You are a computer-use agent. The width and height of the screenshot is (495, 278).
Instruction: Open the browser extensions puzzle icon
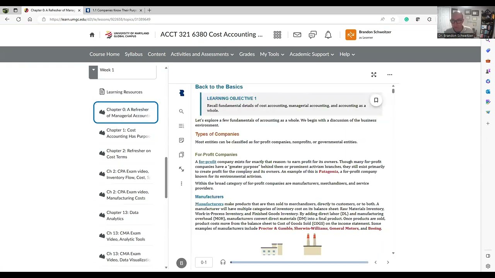(429, 19)
